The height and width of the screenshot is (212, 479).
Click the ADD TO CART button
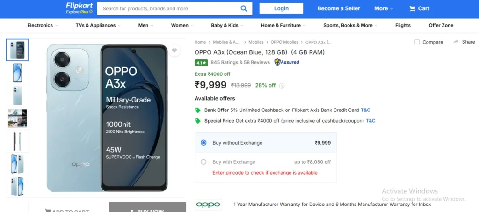(67, 207)
